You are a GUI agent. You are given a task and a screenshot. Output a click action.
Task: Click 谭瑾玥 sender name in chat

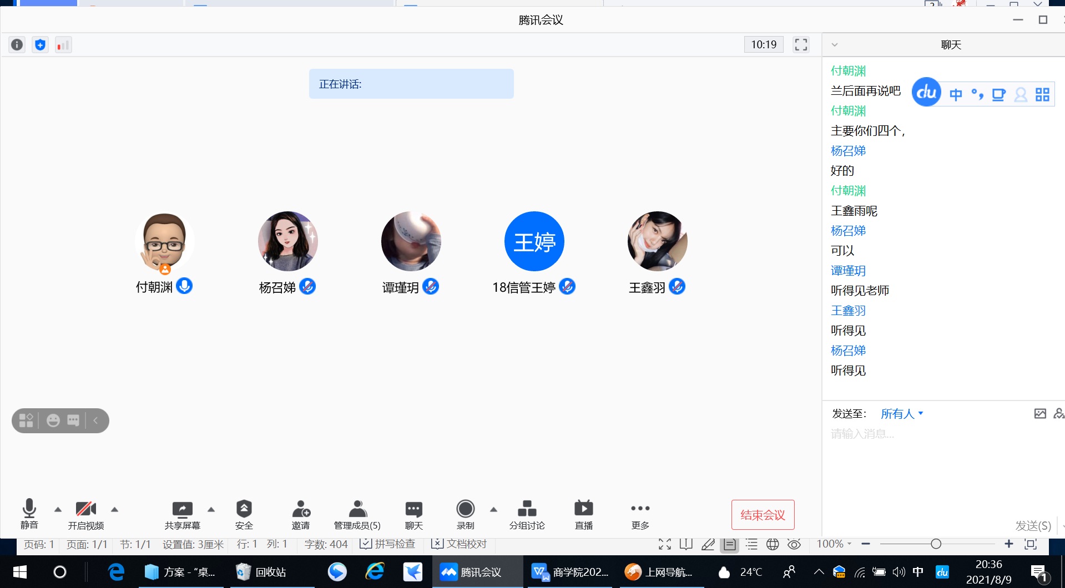[848, 271]
